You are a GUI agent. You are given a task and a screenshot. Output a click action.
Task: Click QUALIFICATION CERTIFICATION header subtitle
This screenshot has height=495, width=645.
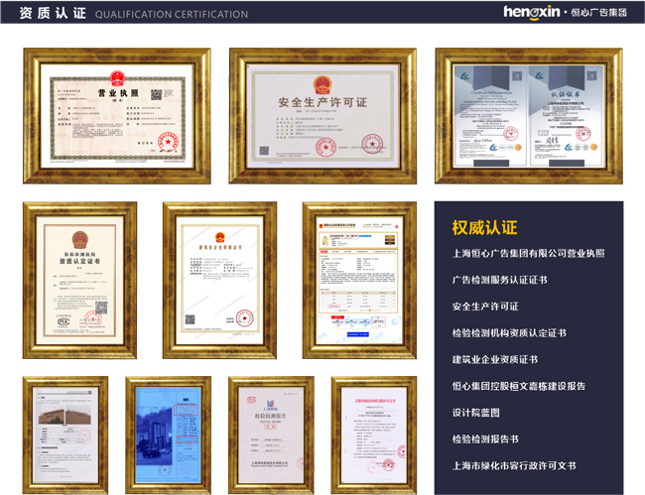(172, 15)
